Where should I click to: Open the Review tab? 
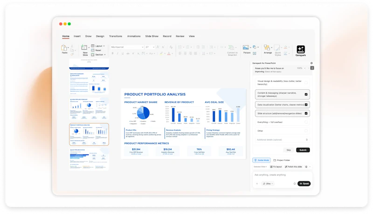pos(180,36)
